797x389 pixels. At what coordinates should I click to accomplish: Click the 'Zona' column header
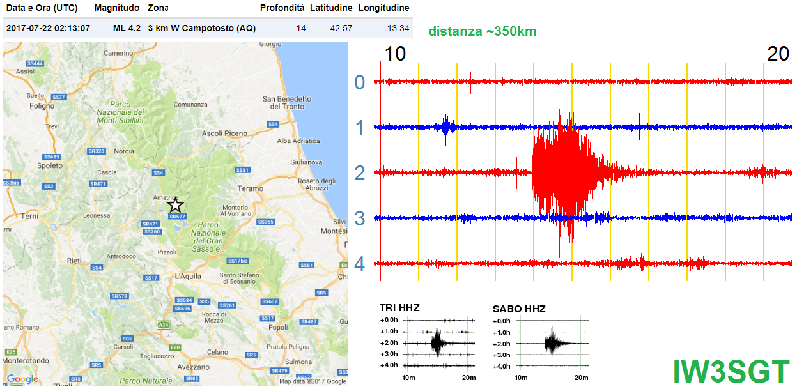tap(159, 8)
